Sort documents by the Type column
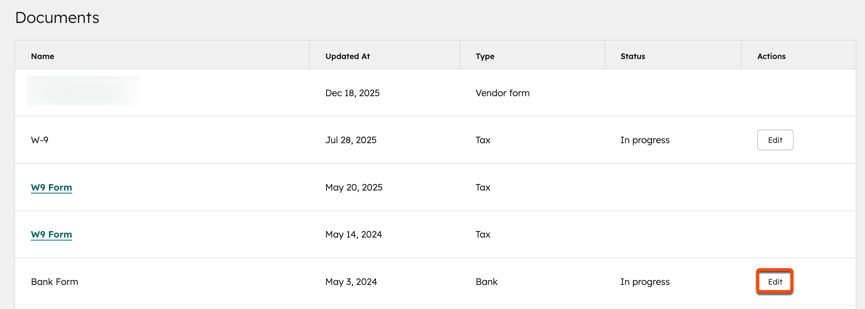 (485, 56)
